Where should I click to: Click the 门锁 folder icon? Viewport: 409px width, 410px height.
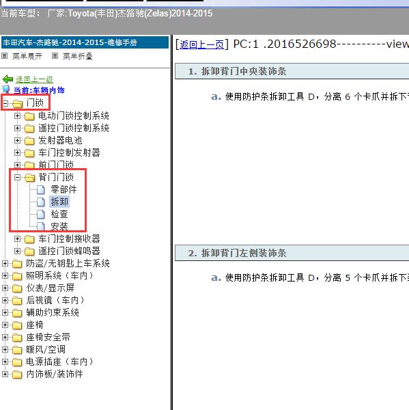(x=18, y=104)
